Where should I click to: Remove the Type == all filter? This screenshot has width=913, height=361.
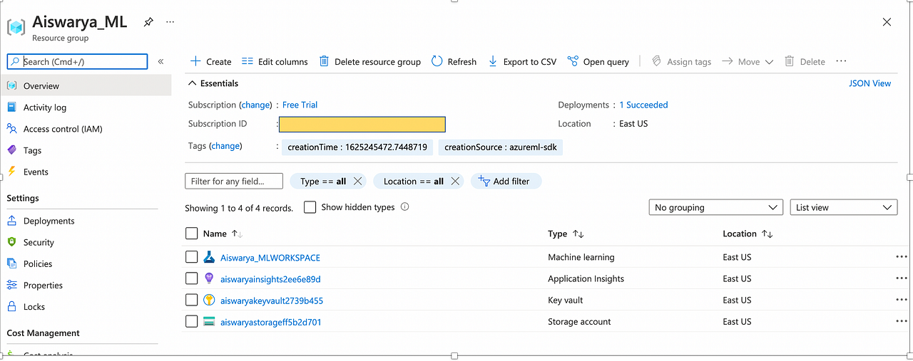(x=358, y=182)
